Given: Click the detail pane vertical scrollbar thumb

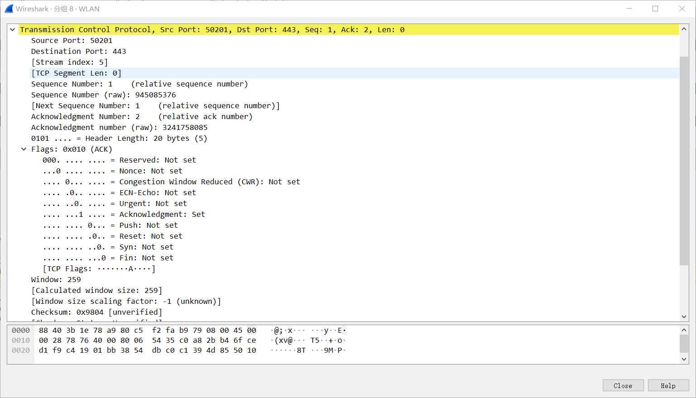Looking at the screenshot, I should (684, 161).
